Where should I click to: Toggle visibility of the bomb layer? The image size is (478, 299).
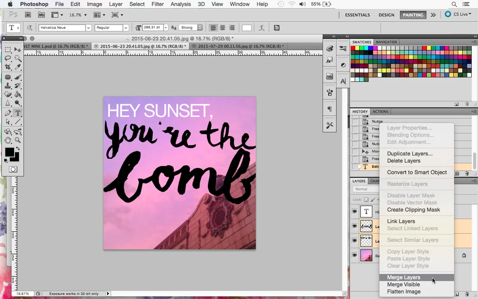coord(354,226)
